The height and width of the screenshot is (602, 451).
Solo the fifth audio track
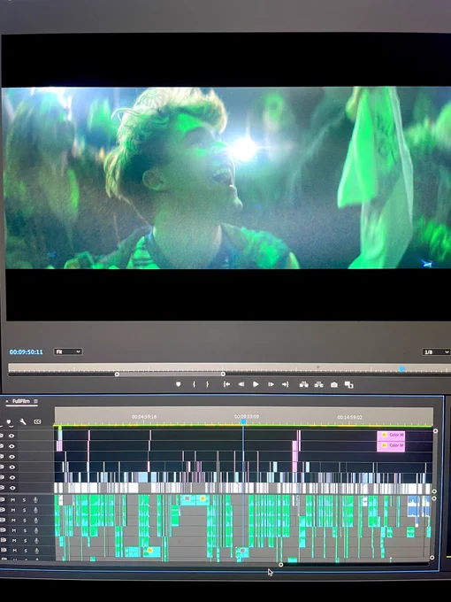click(25, 541)
